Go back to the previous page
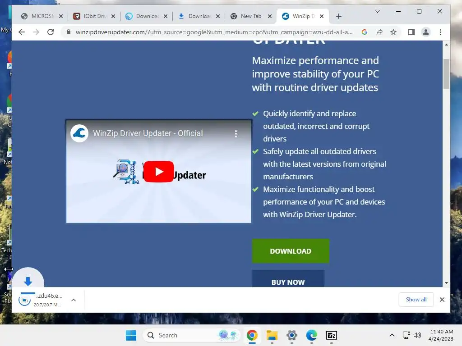Image resolution: width=462 pixels, height=346 pixels. point(22,32)
